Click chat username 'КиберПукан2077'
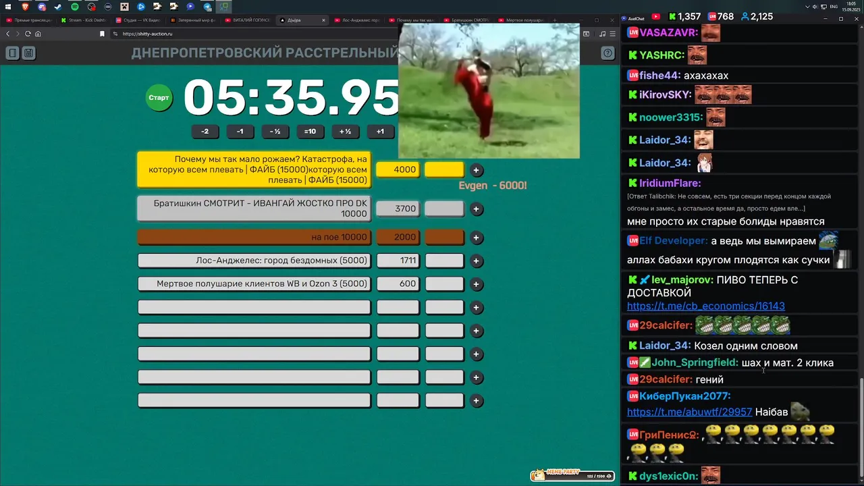Image resolution: width=864 pixels, height=486 pixels. click(x=685, y=396)
